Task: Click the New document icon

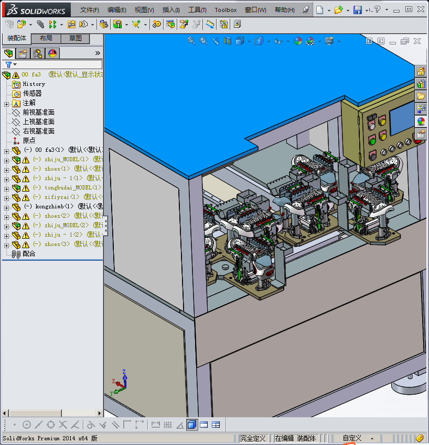Action: (320, 10)
